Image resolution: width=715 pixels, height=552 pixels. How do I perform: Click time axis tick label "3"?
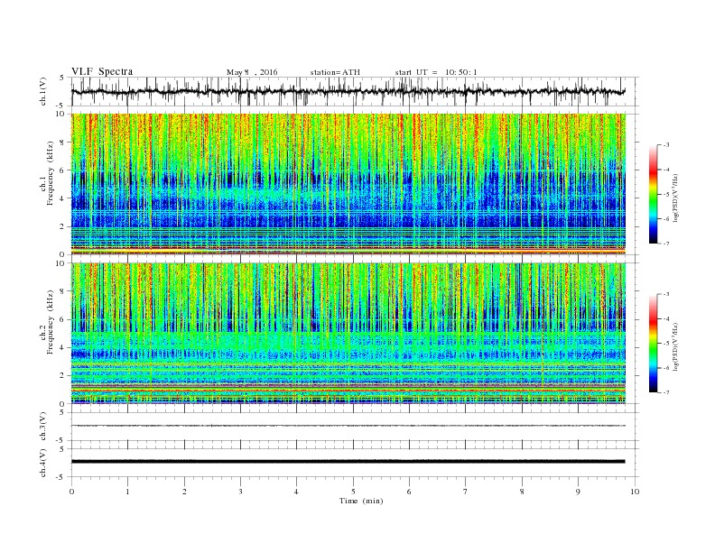pyautogui.click(x=240, y=492)
